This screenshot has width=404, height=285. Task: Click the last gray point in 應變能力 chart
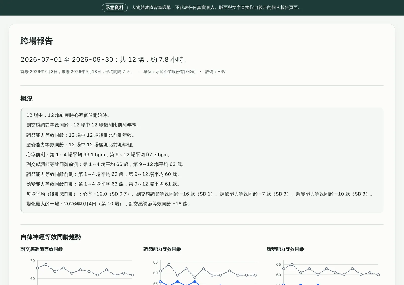tap(378, 275)
